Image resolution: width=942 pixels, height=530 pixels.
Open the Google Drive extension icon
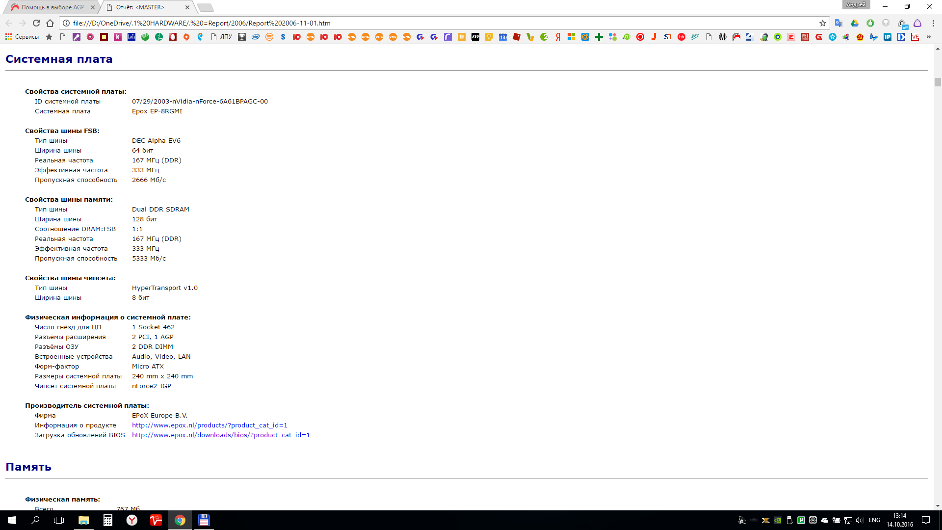[855, 23]
